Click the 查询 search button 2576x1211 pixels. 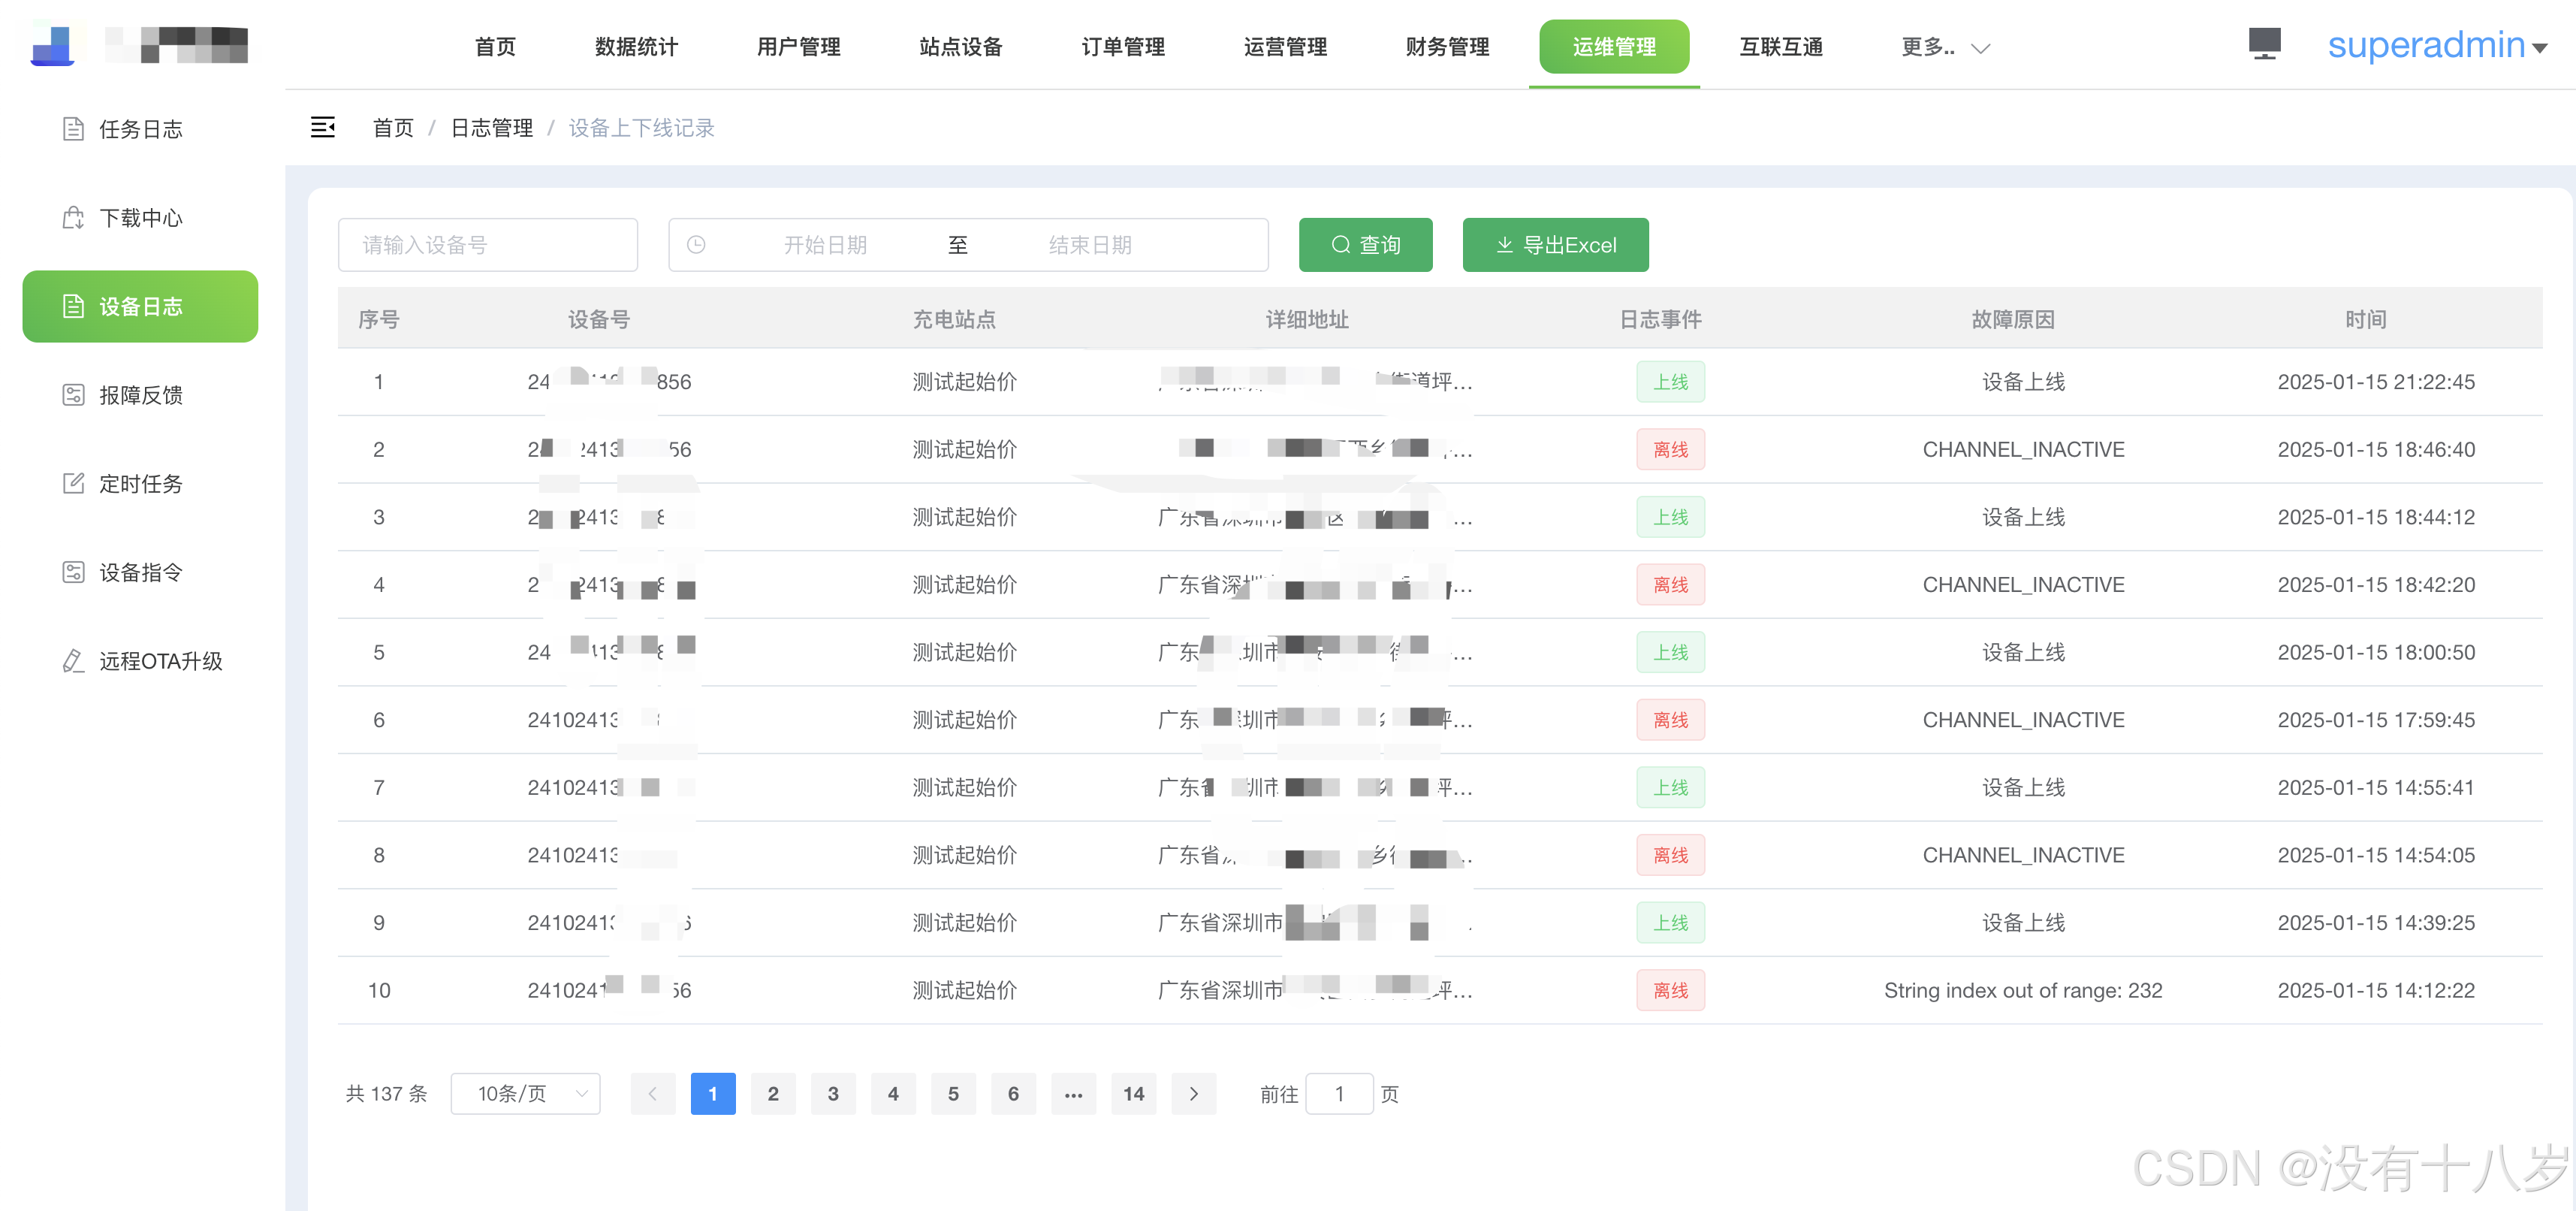tap(1365, 245)
